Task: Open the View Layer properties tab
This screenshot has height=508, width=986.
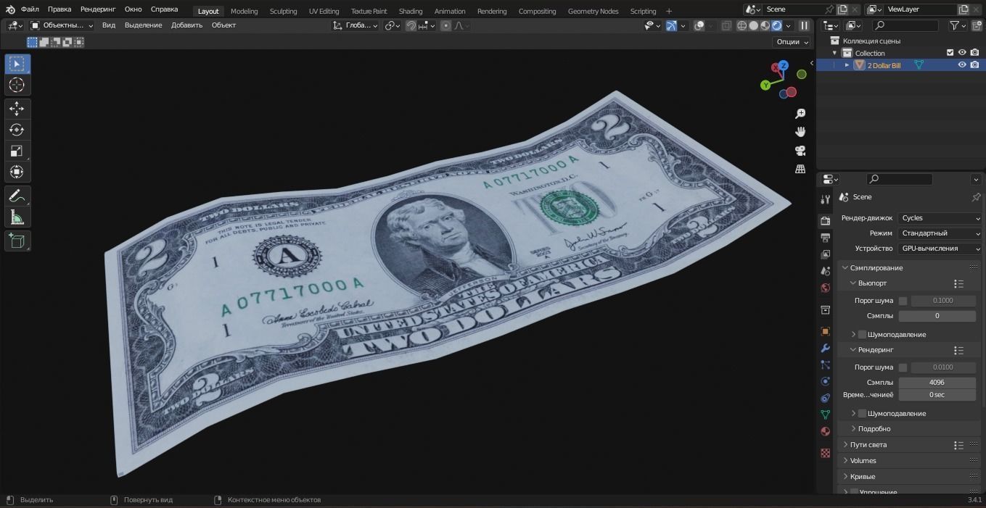Action: tap(825, 254)
